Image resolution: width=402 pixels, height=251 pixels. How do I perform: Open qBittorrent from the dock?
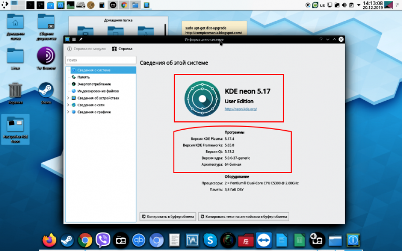tap(139, 240)
